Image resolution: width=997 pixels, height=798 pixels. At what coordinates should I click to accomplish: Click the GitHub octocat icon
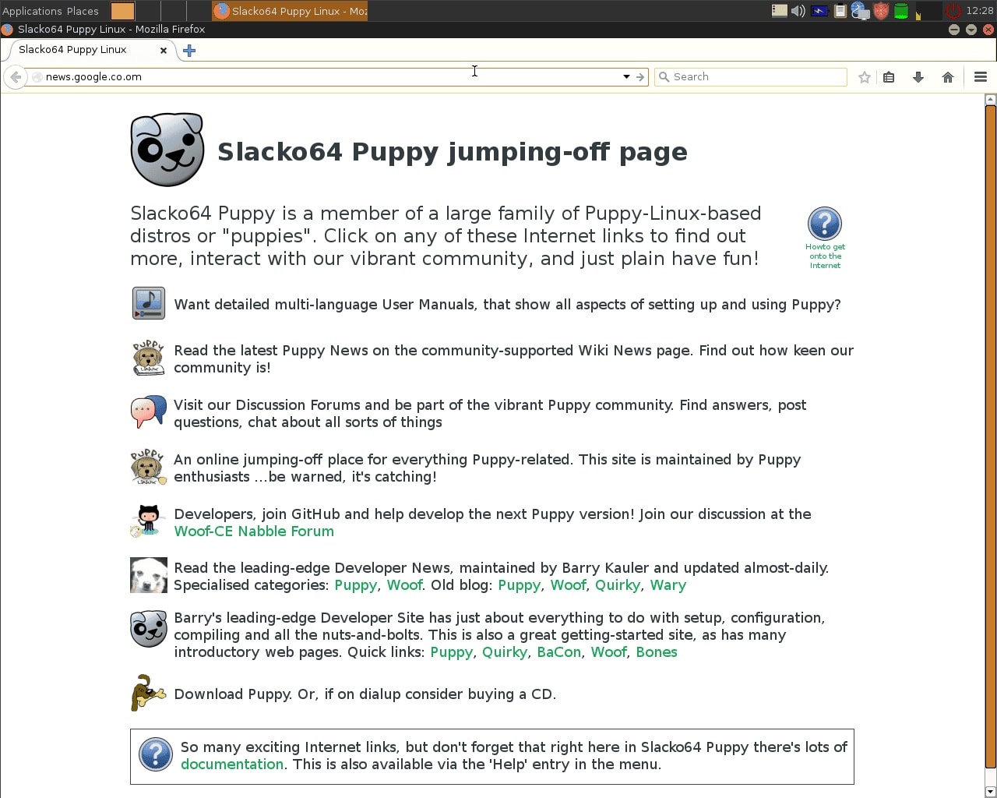coord(148,521)
